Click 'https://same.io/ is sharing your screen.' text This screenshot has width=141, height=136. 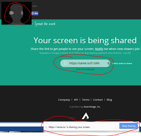pyautogui.click(x=70, y=127)
